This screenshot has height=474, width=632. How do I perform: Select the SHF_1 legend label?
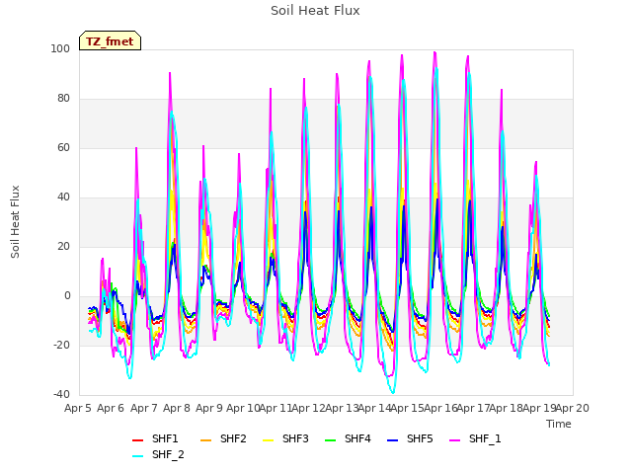coord(485,438)
